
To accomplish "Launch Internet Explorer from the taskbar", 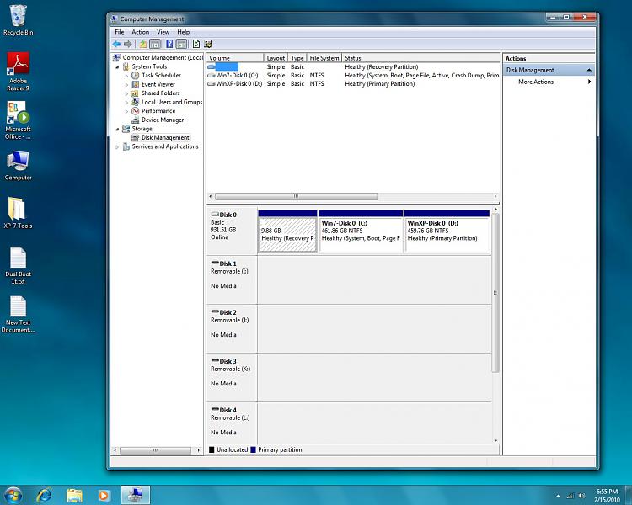I will 44,495.
